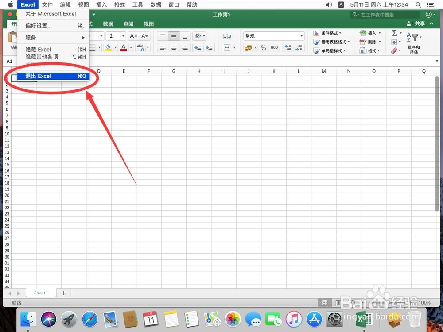Increase font size with large A button
Viewport: 443px width, 332px height.
click(133, 36)
